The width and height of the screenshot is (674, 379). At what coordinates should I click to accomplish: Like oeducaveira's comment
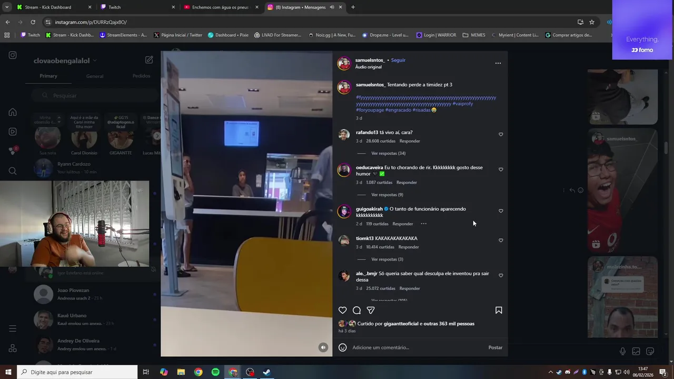point(501,169)
